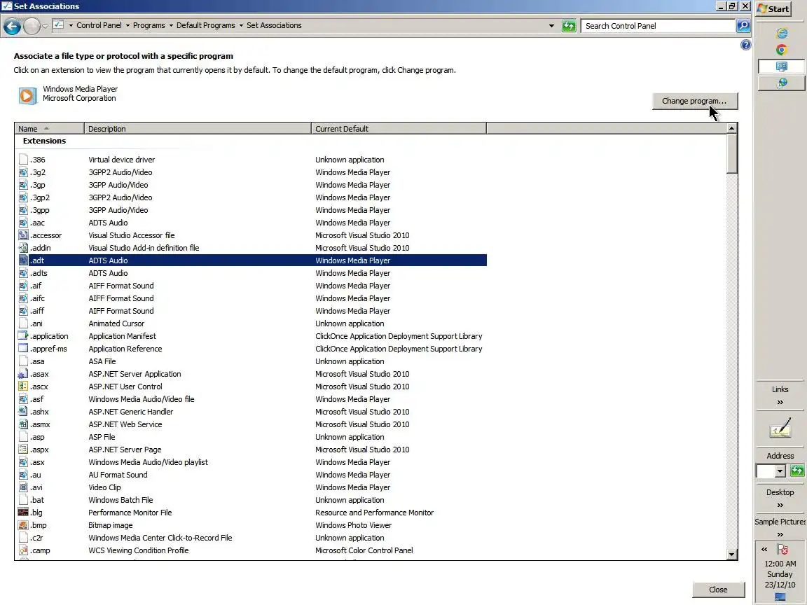Image resolution: width=807 pixels, height=605 pixels.
Task: Select the .ashx handler icon
Action: (23, 412)
